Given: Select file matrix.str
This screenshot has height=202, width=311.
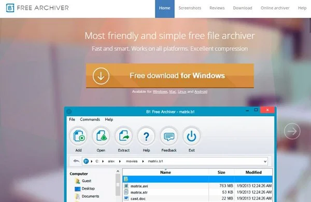Looking at the screenshot, I should click(139, 193).
